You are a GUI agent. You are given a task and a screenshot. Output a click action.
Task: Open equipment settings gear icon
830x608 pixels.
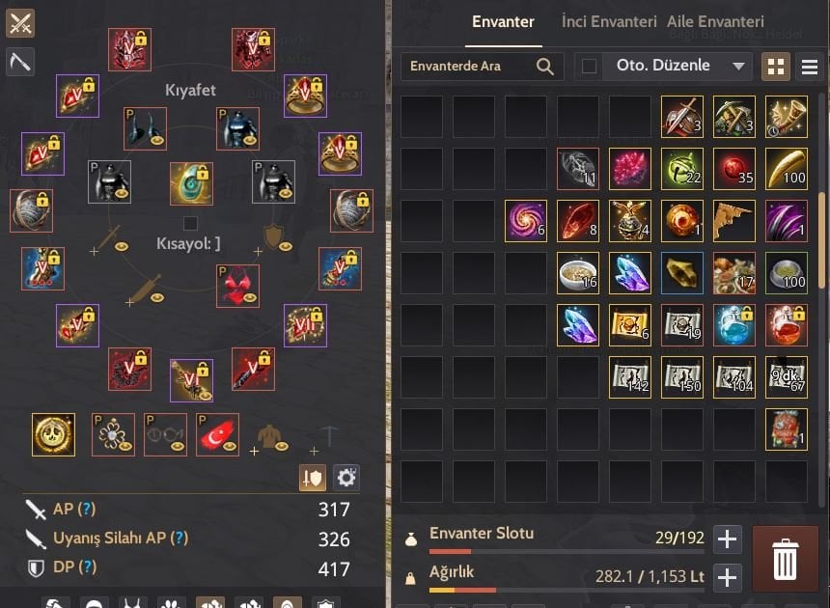pos(346,478)
